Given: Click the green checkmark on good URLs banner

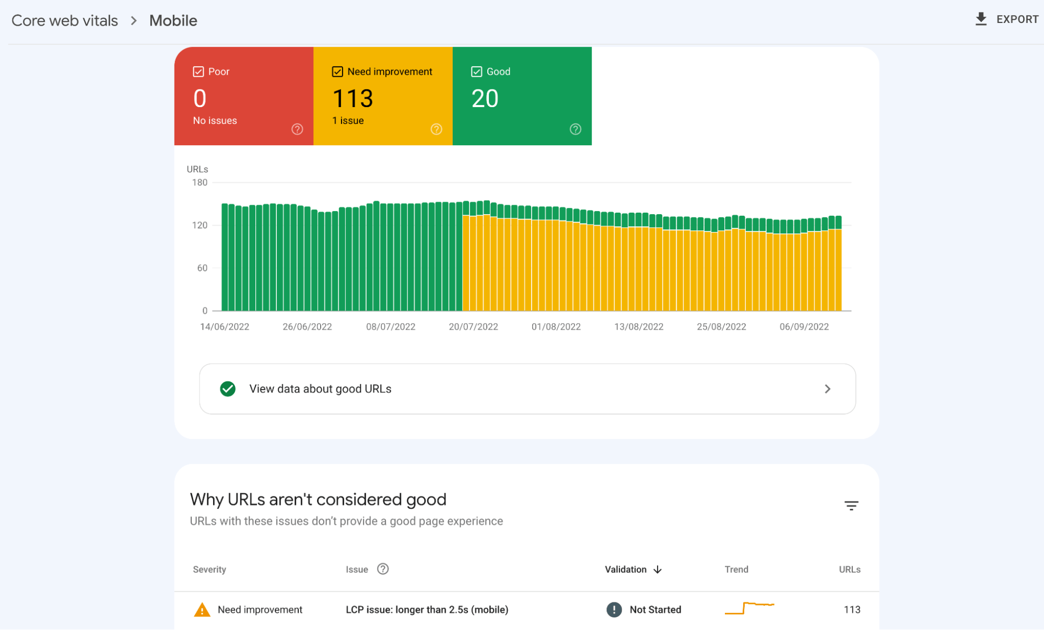Looking at the screenshot, I should coord(228,389).
